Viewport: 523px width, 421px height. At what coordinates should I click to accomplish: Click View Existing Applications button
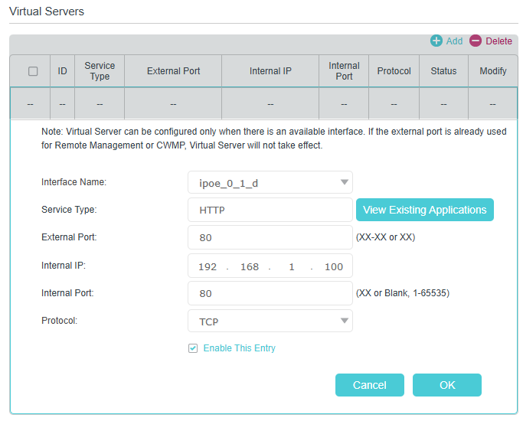tap(425, 210)
